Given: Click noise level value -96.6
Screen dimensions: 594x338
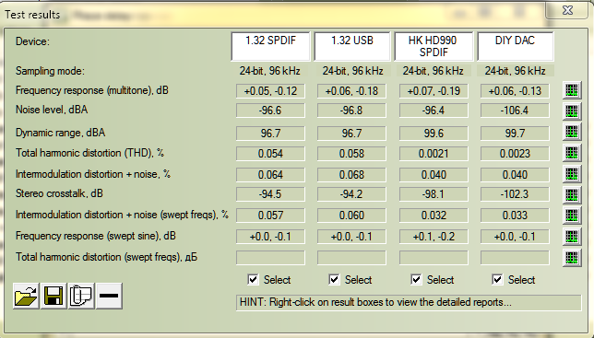Looking at the screenshot, I should [x=270, y=111].
